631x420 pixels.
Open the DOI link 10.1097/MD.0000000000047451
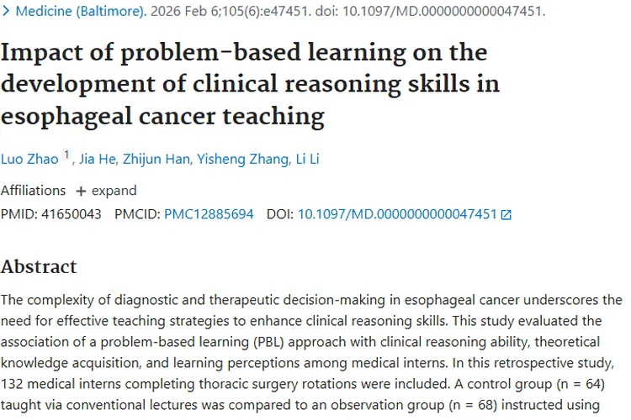397,214
